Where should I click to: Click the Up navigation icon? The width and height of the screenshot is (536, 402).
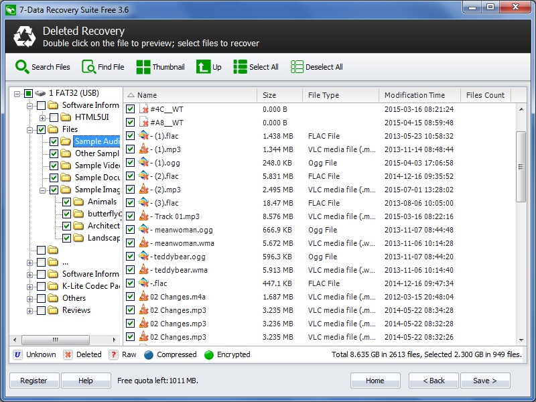pyautogui.click(x=208, y=67)
